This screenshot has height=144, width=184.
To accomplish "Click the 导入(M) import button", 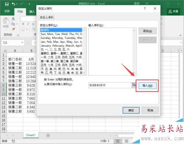I will coord(148,86).
